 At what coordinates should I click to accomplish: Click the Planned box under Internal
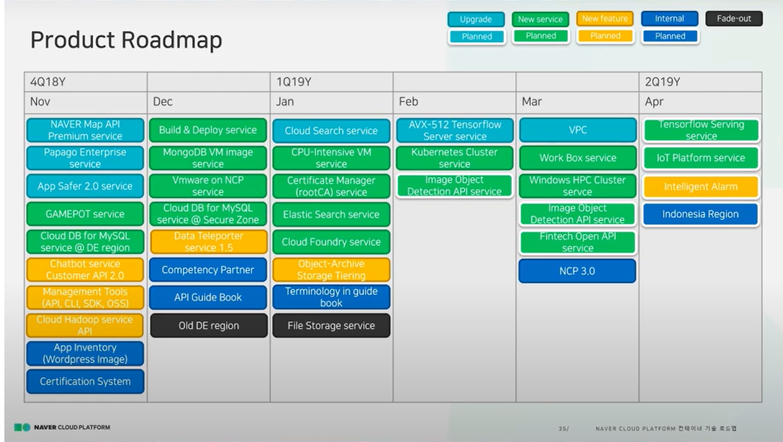(670, 37)
